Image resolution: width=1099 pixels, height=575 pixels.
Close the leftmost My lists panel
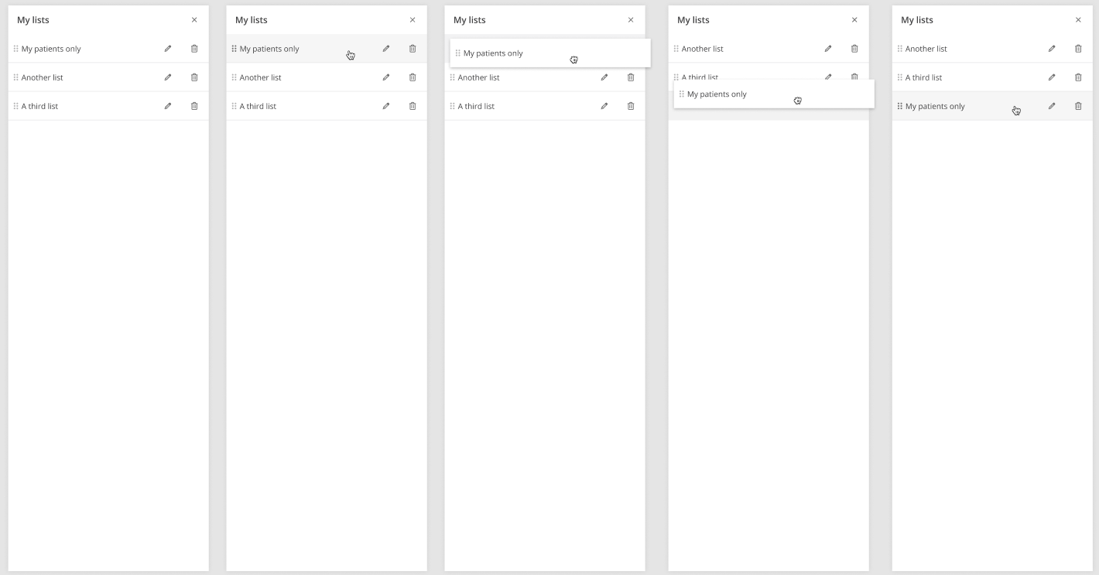click(194, 20)
